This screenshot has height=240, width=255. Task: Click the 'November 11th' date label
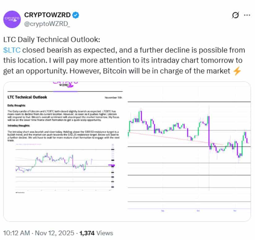pos(114,97)
